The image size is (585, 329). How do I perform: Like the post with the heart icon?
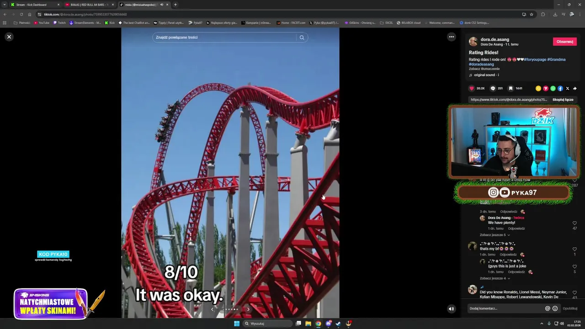472,88
